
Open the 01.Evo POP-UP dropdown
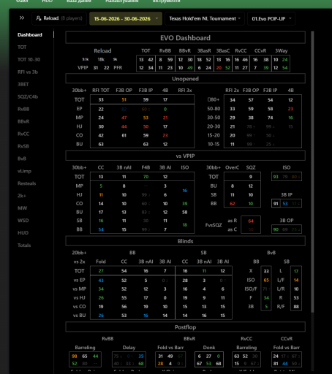click(271, 18)
